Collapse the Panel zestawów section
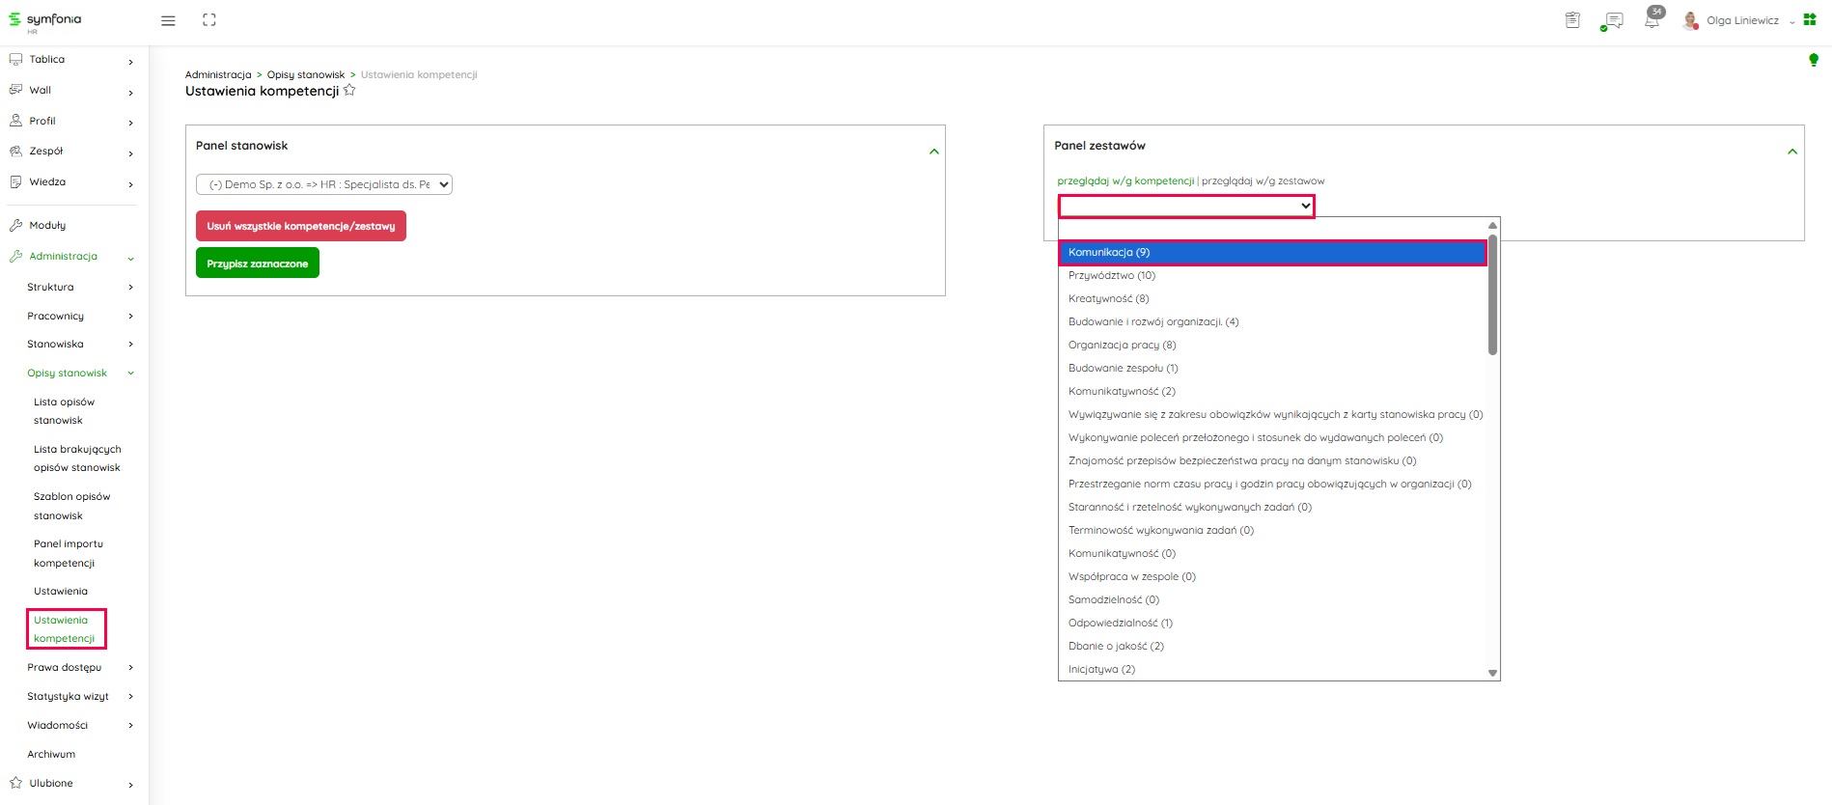 tap(1791, 152)
